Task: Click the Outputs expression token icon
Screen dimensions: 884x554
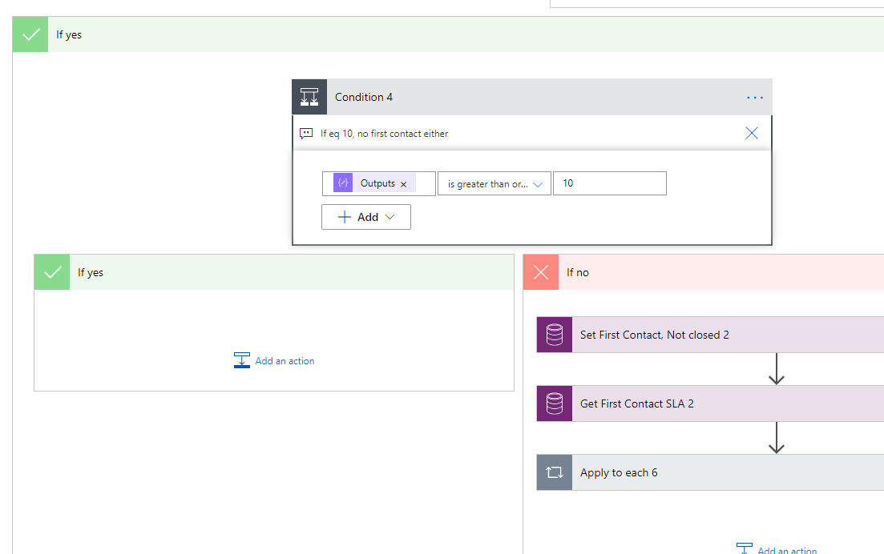Action: (x=343, y=183)
